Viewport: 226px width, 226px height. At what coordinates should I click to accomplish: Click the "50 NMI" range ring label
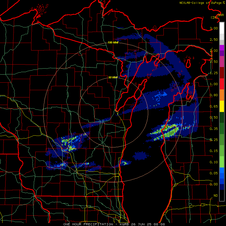(x=113, y=77)
